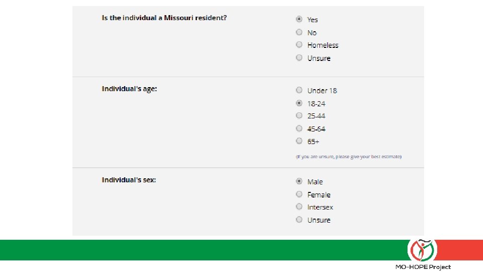The image size is (483, 272).
Task: Pick the Intersex option
Action: pyautogui.click(x=299, y=207)
